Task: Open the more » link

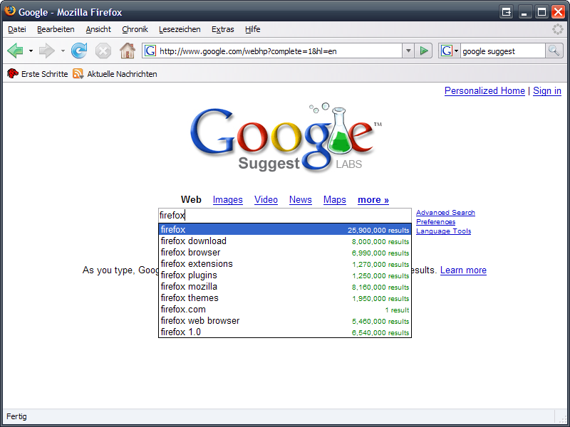Action: click(x=373, y=200)
